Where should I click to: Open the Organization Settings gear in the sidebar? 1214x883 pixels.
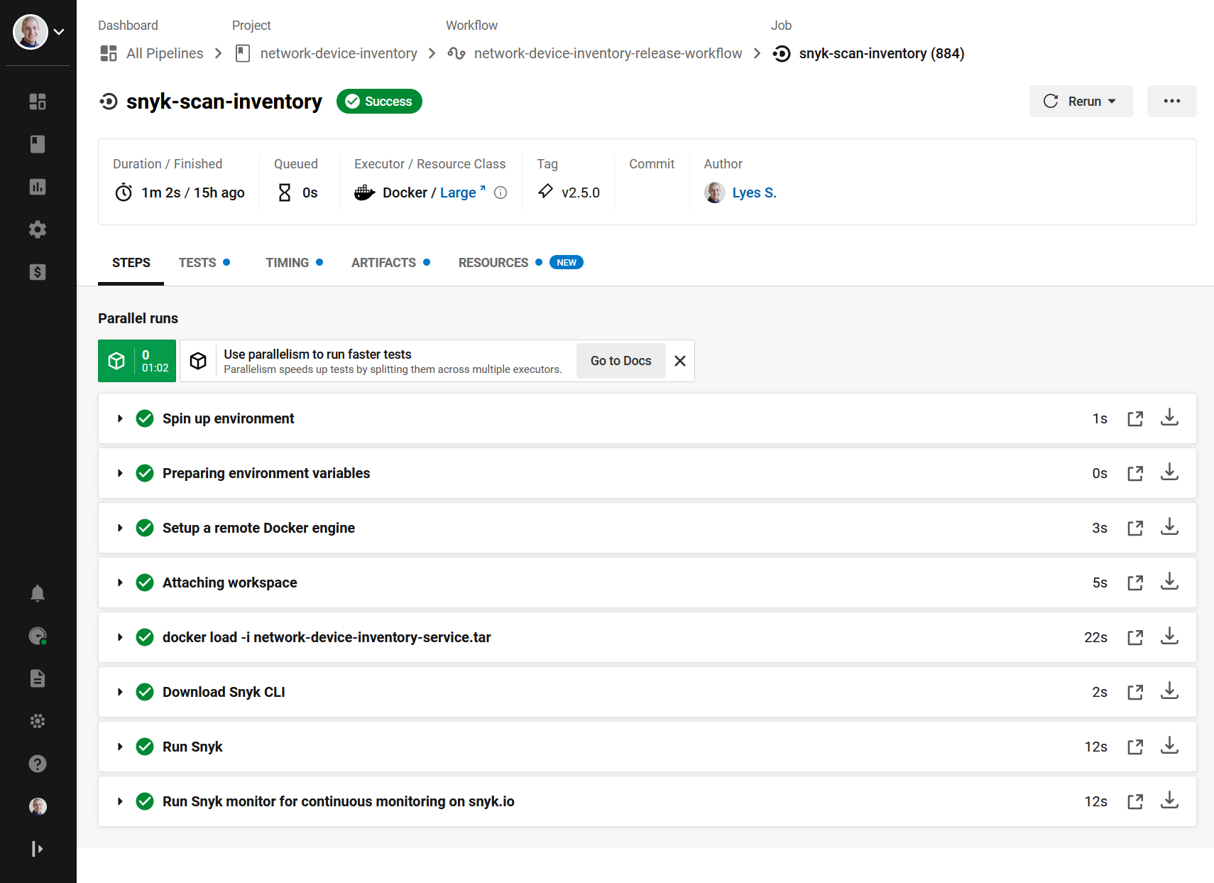coord(38,229)
